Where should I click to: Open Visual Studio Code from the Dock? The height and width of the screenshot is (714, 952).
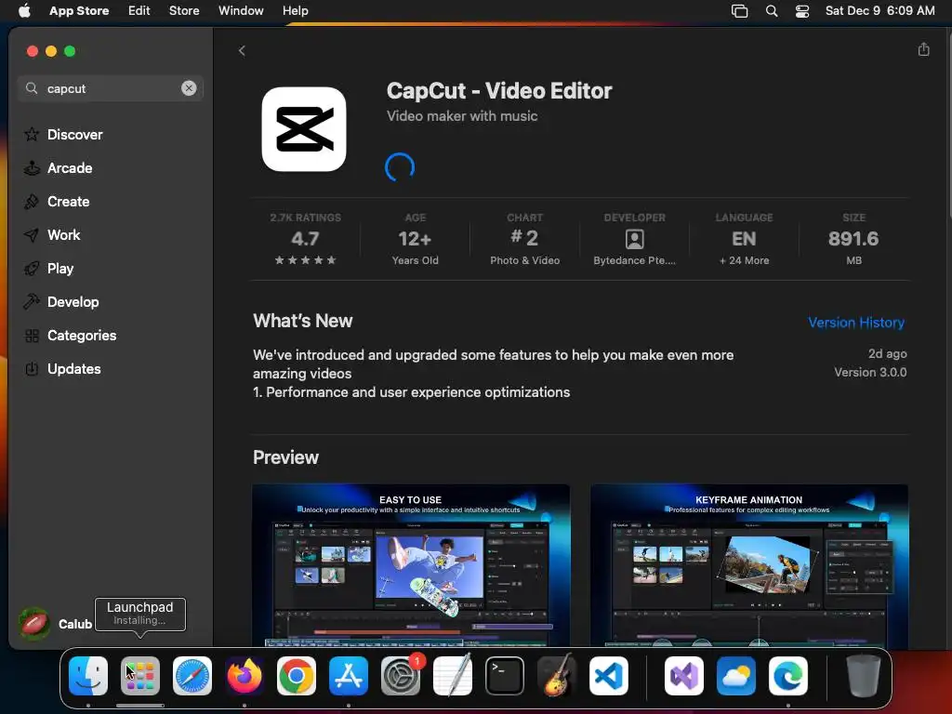pyautogui.click(x=608, y=676)
